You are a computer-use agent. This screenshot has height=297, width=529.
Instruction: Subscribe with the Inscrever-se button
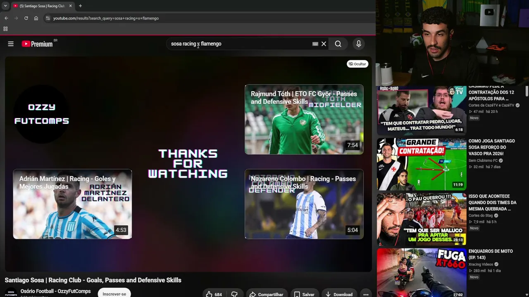114,293
